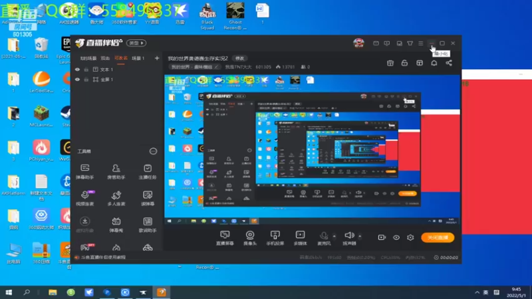Open 360驱动大师 desktop icon
The height and width of the screenshot is (299, 532).
[41, 219]
